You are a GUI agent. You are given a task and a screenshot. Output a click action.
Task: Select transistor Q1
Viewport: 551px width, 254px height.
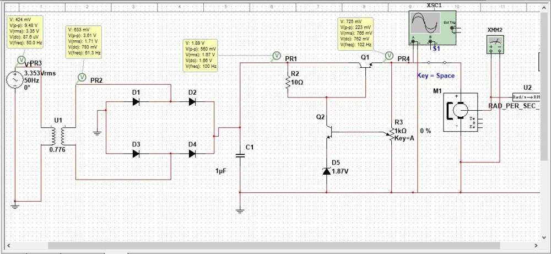pyautogui.click(x=366, y=64)
